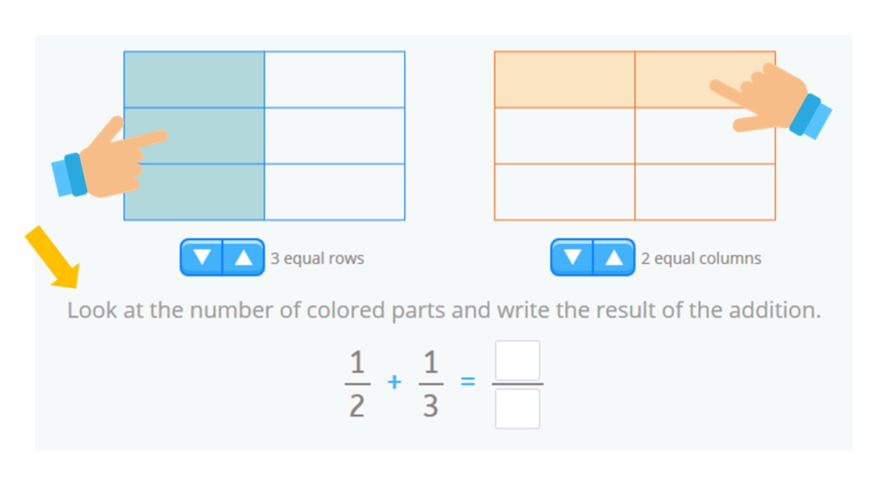Viewport: 892px width, 502px height.
Task: Shade the middle-left cell of the orange grid
Action: pyautogui.click(x=563, y=135)
